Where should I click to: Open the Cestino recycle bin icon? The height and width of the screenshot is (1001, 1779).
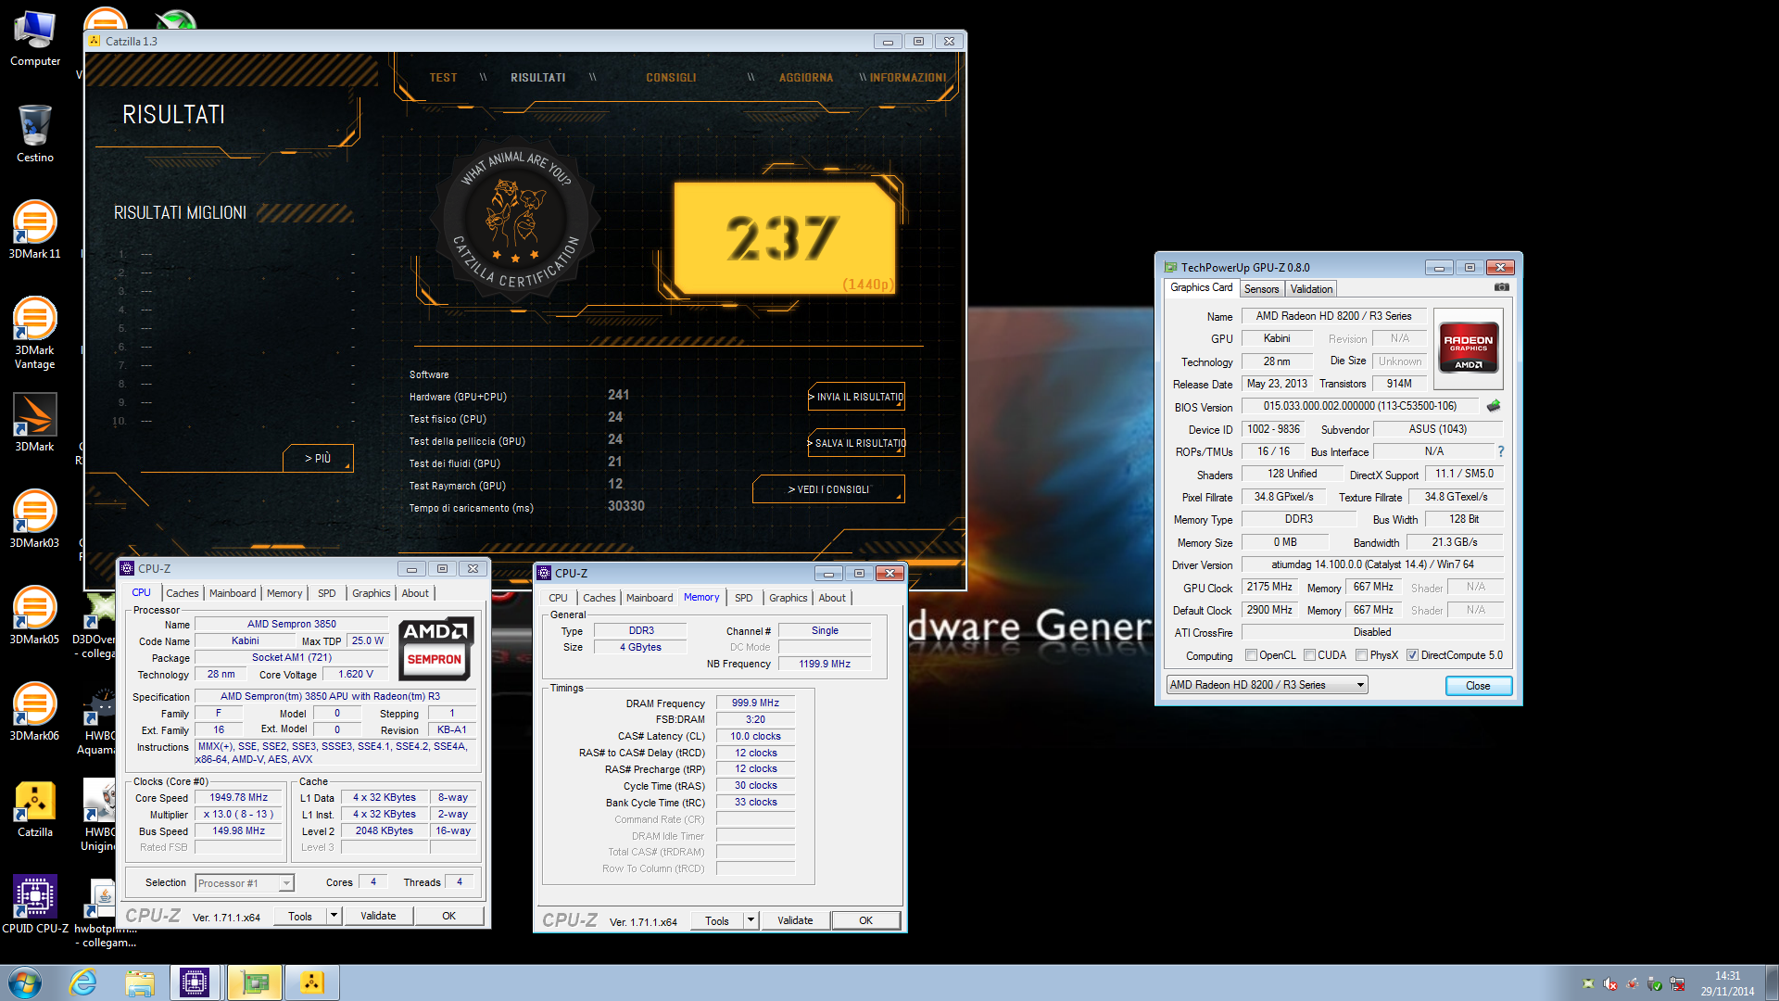(x=34, y=133)
